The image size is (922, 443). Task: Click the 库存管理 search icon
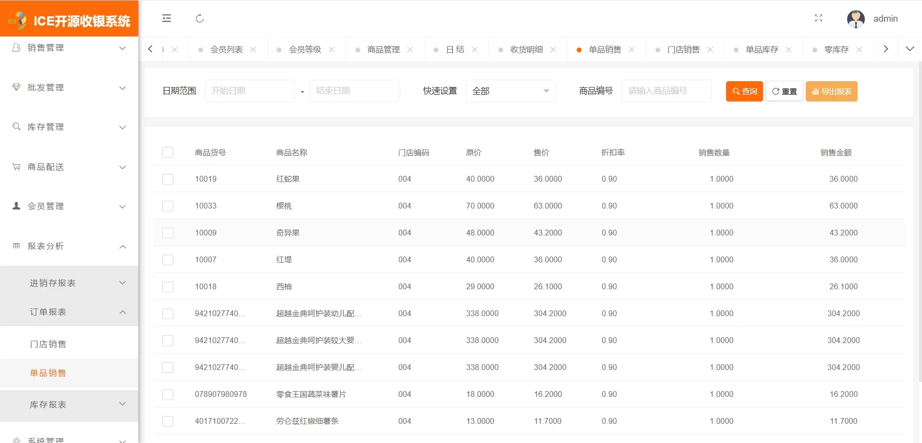point(16,126)
